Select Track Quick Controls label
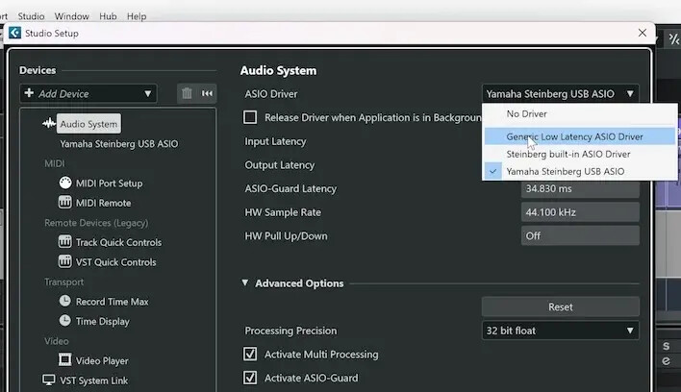The image size is (681, 392). (x=118, y=242)
